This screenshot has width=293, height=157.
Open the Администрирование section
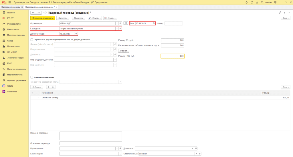tap(16, 80)
